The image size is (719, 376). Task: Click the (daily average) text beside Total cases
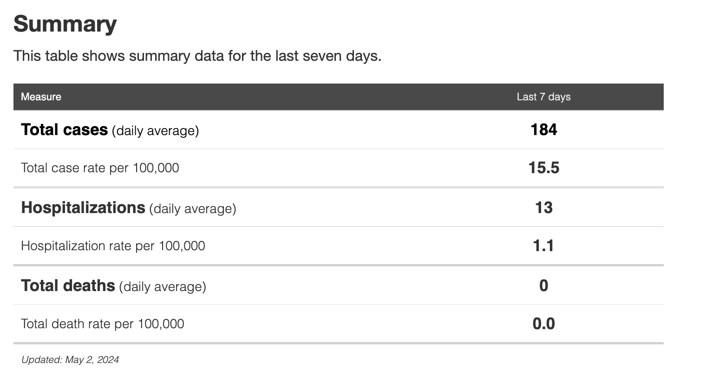(x=155, y=131)
